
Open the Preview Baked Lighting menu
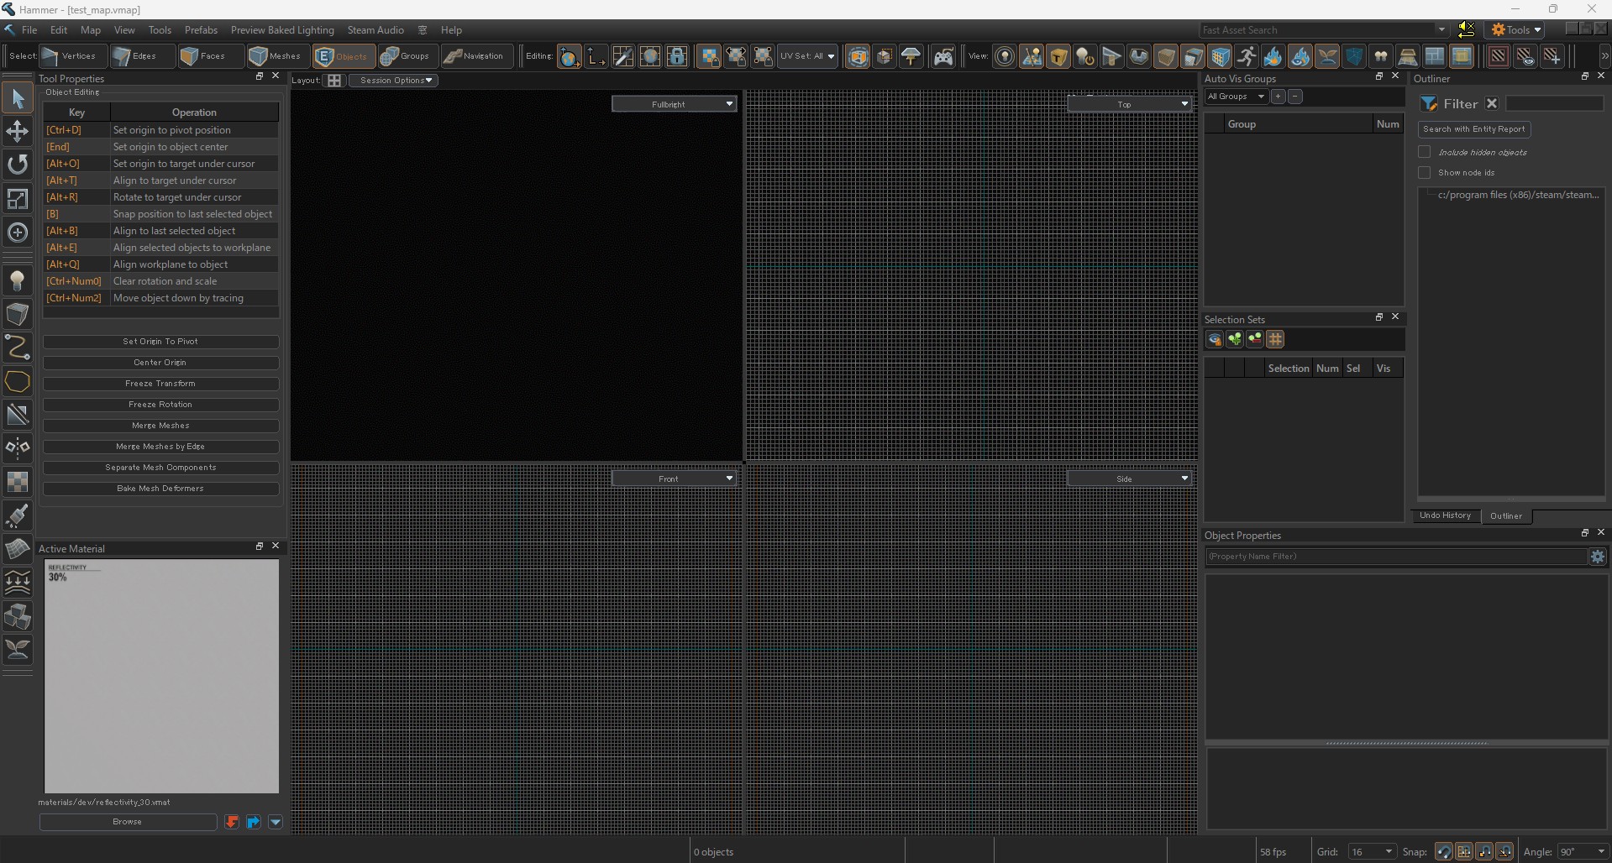tap(282, 30)
